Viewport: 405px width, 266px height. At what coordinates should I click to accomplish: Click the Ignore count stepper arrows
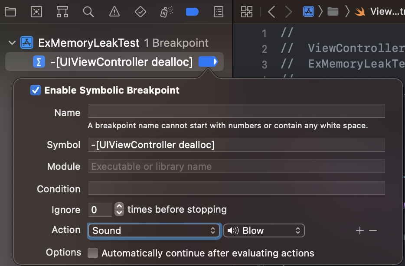[119, 210]
